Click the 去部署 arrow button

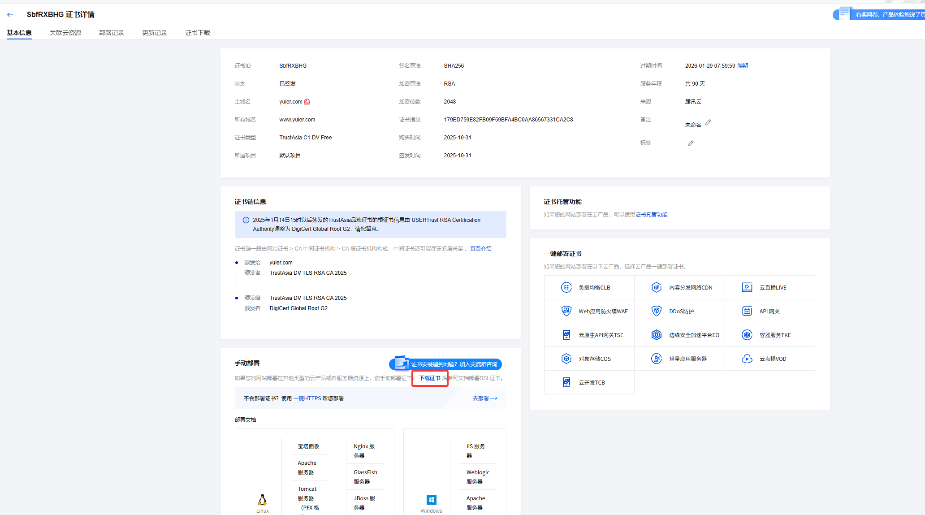click(485, 398)
